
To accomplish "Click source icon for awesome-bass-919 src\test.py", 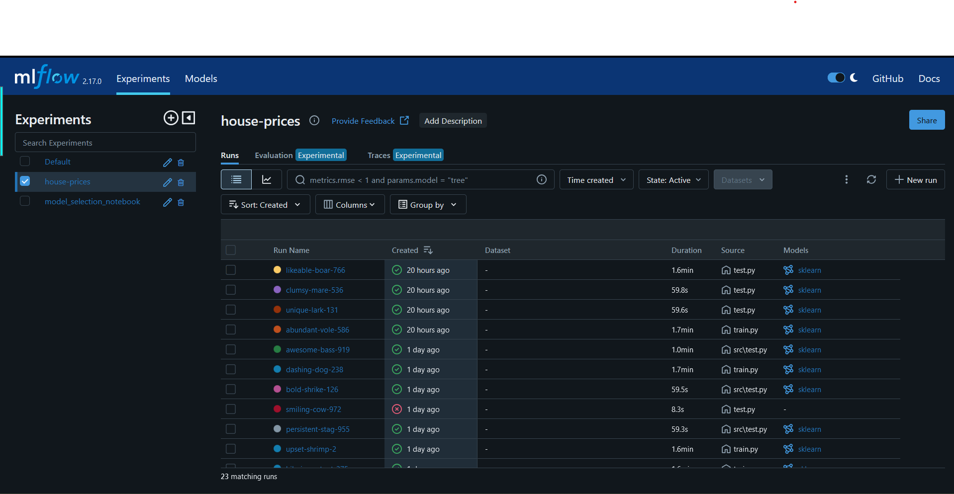I will coord(726,349).
